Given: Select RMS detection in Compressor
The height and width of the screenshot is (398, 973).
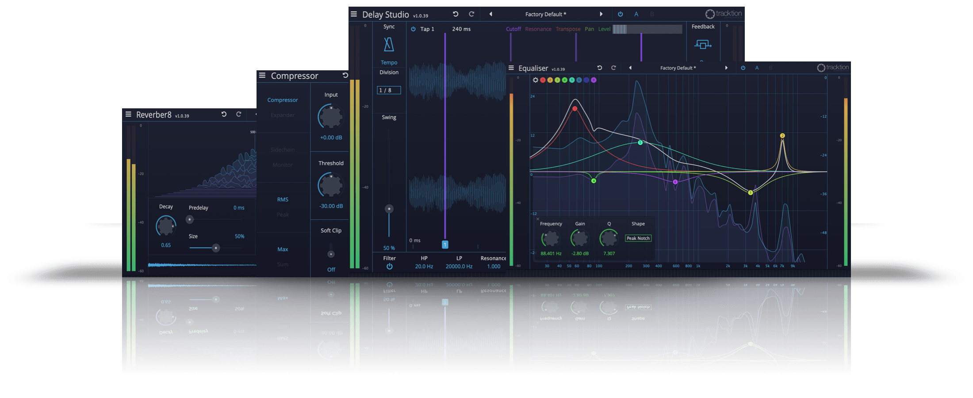Looking at the screenshot, I should [x=283, y=199].
